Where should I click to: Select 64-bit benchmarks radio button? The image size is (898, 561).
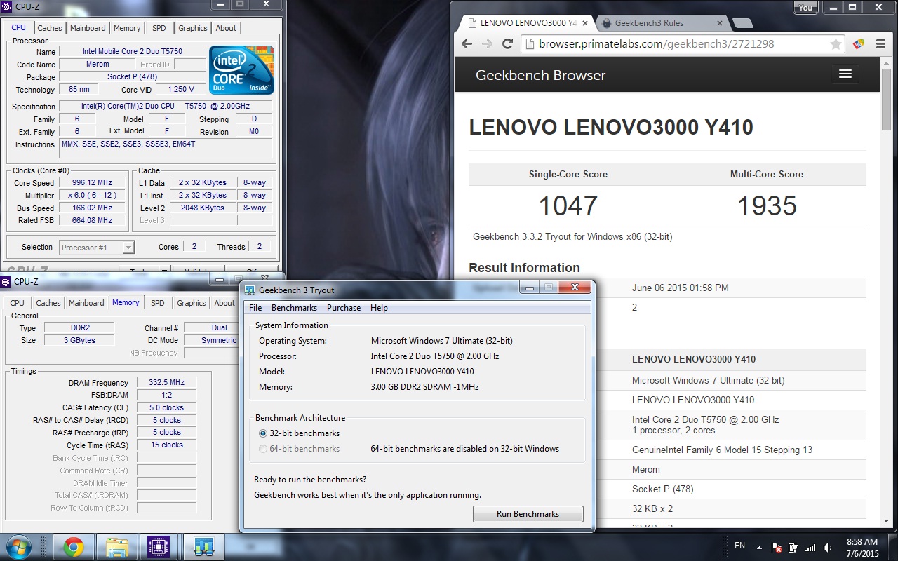pos(263,449)
